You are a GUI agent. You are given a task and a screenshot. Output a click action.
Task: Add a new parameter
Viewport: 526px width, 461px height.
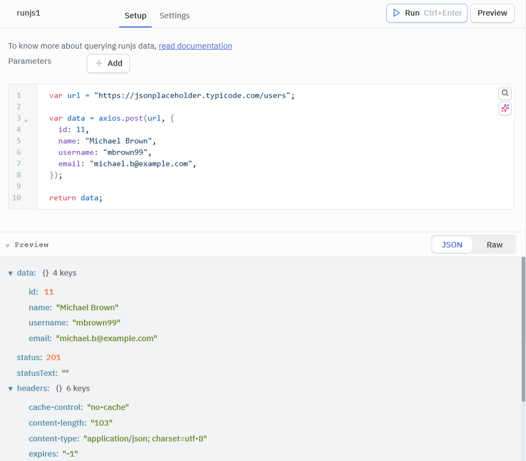click(108, 63)
